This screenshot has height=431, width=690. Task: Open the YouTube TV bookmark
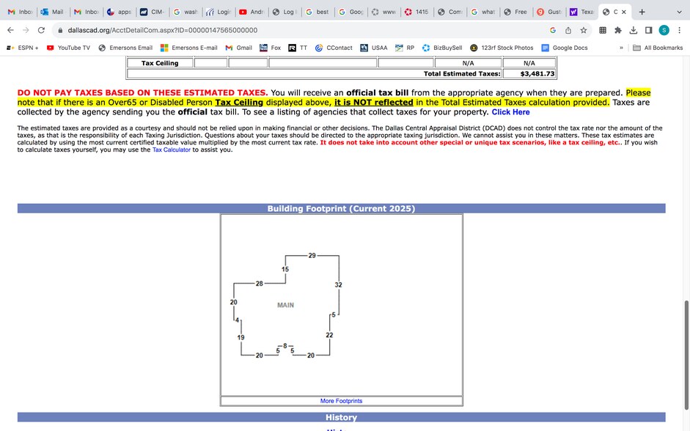[x=68, y=48]
